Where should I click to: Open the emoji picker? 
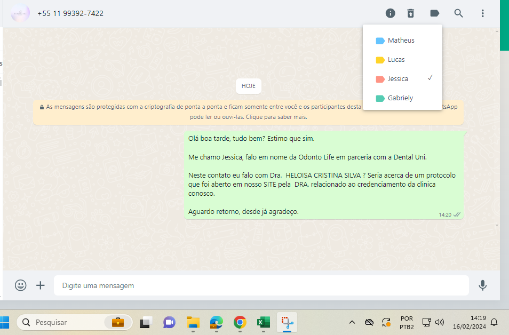20,285
